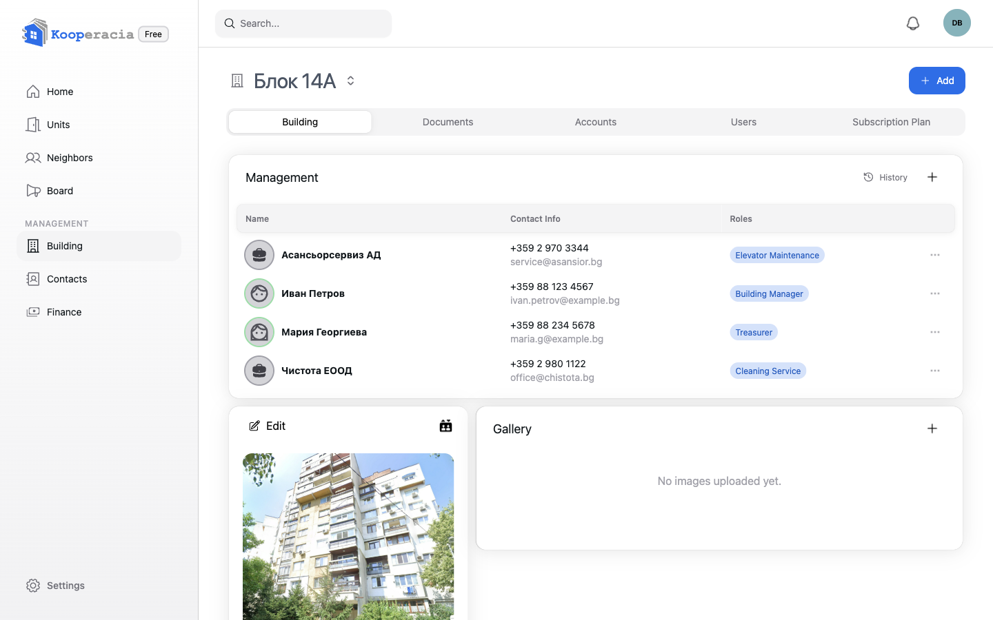Image resolution: width=993 pixels, height=620 pixels.
Task: Click phone +359 2 970 3344
Action: click(550, 248)
